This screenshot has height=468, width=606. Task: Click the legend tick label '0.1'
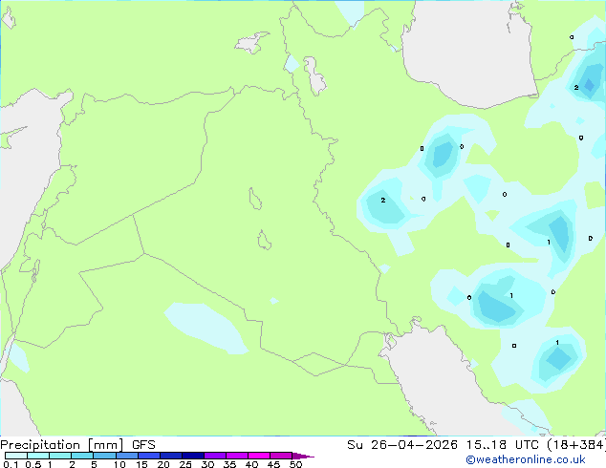coord(11,464)
